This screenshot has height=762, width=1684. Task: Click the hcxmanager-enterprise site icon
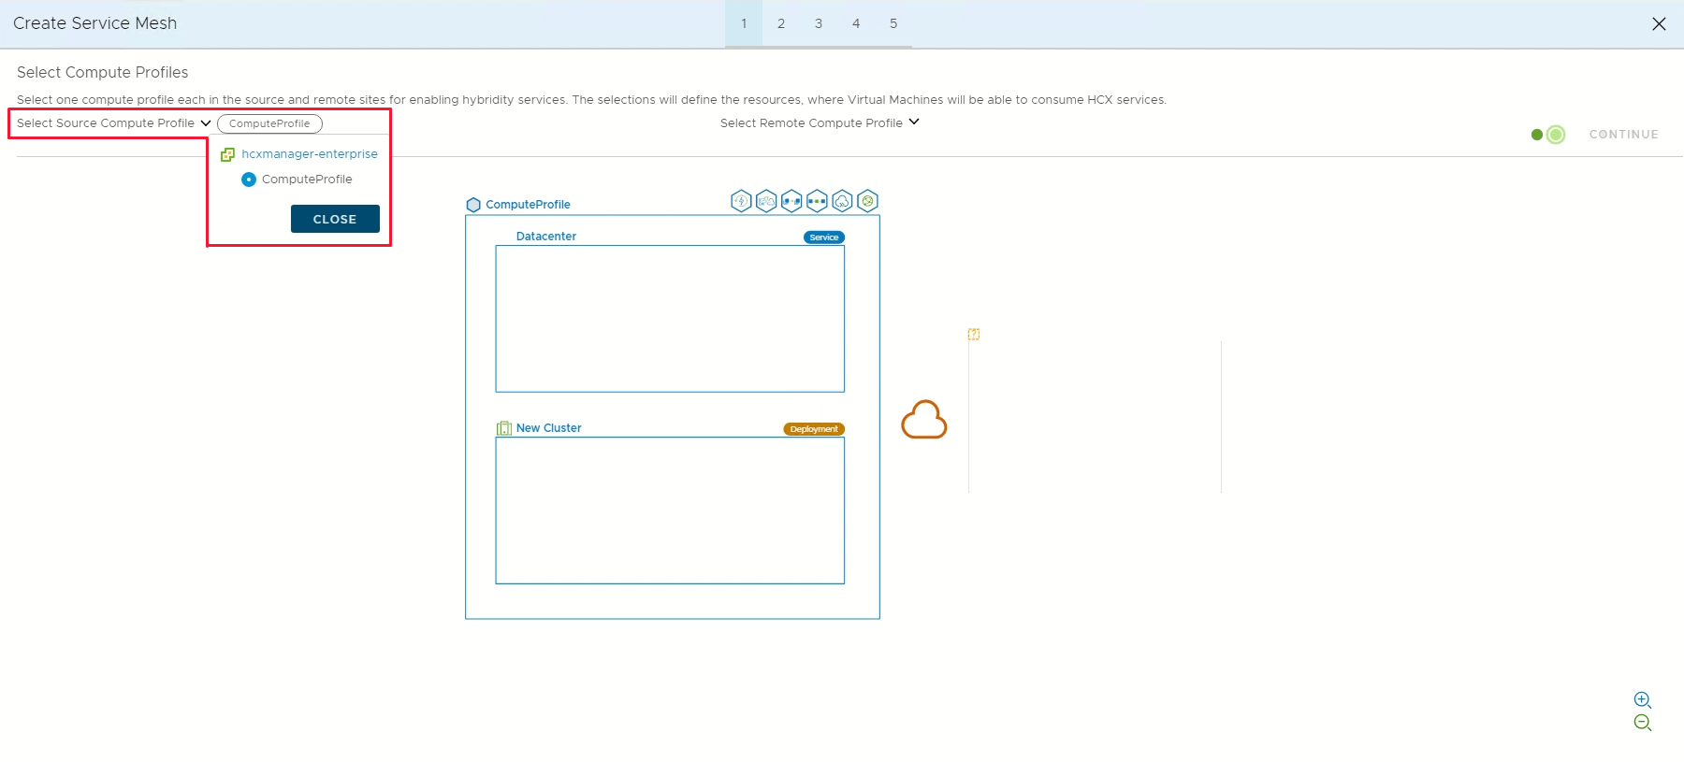coord(227,154)
